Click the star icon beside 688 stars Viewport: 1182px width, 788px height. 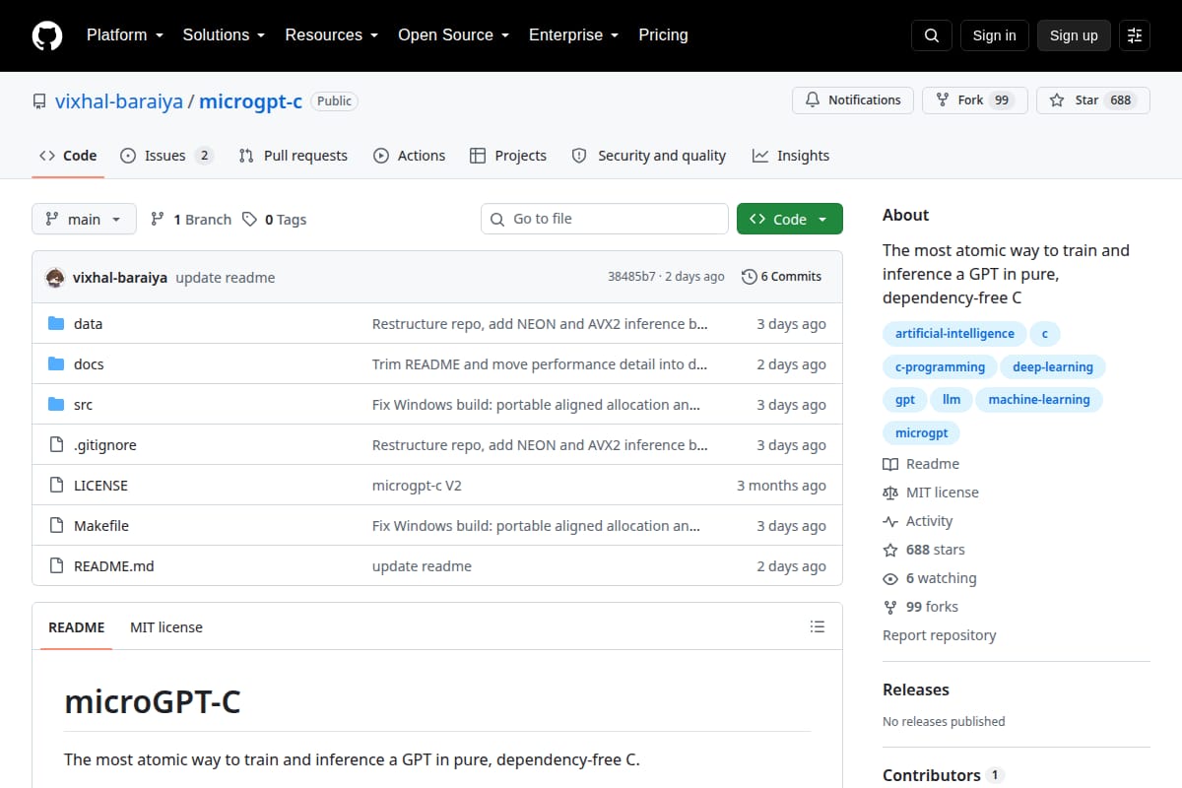click(x=890, y=550)
